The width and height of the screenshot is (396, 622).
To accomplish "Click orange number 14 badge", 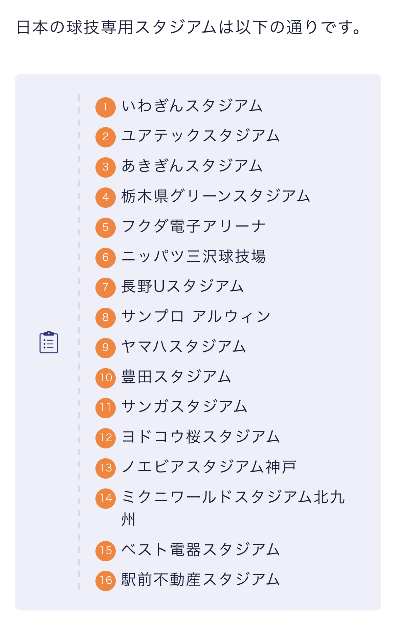I will pos(106,498).
